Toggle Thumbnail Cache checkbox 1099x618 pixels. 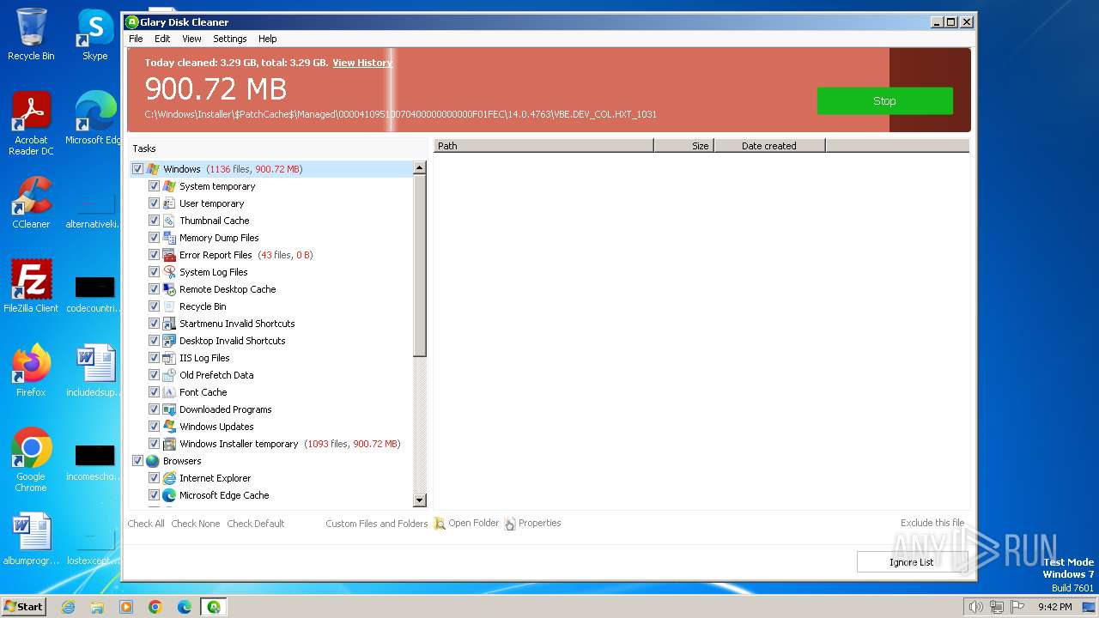(x=154, y=221)
